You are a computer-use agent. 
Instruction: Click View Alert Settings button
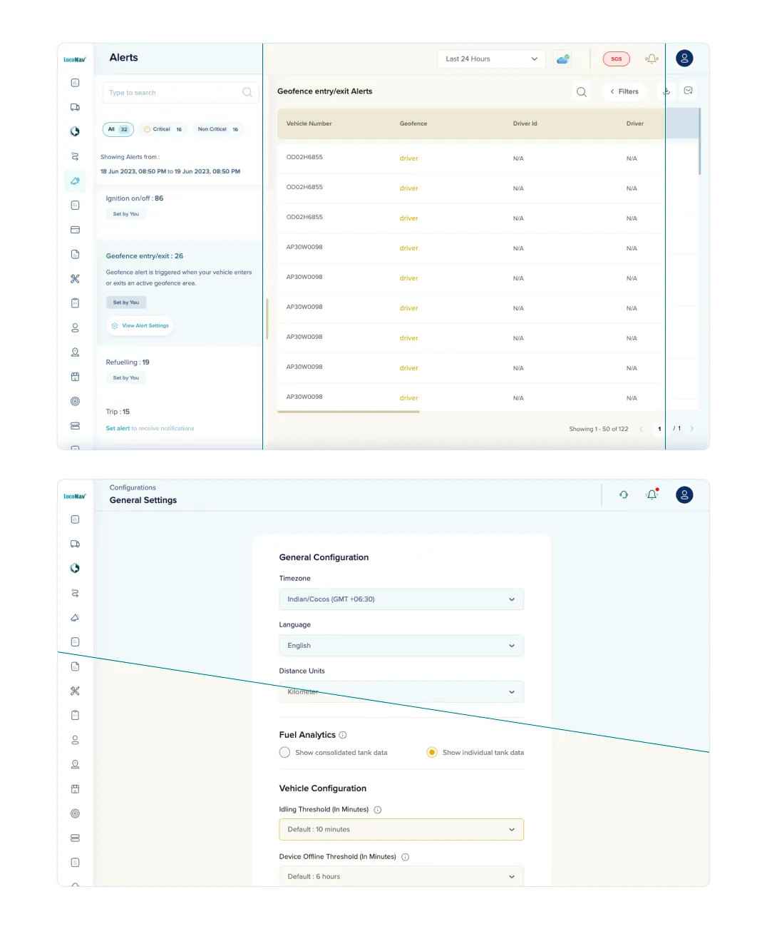(140, 325)
